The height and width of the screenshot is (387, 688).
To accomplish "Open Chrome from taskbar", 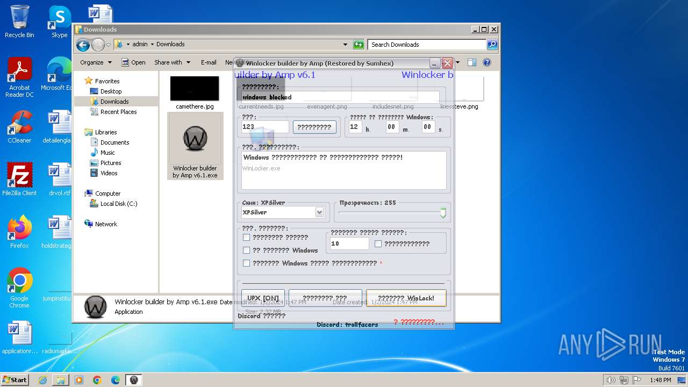I will click(97, 380).
